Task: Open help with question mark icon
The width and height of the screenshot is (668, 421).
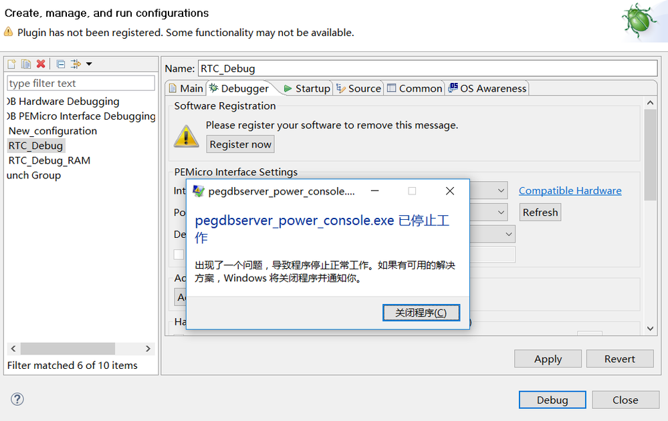Action: [17, 400]
